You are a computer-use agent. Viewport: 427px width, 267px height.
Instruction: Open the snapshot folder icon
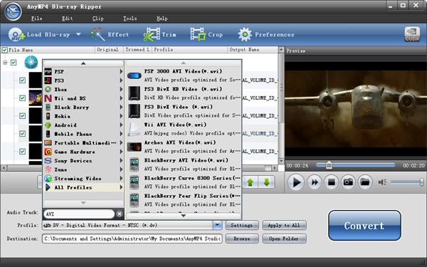(365, 182)
